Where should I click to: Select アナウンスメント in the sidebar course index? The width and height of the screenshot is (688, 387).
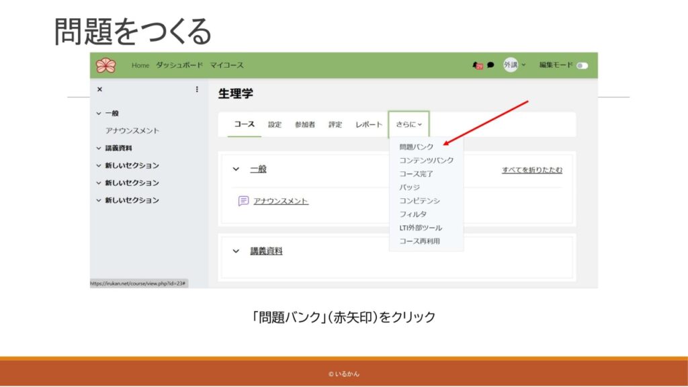pyautogui.click(x=132, y=131)
